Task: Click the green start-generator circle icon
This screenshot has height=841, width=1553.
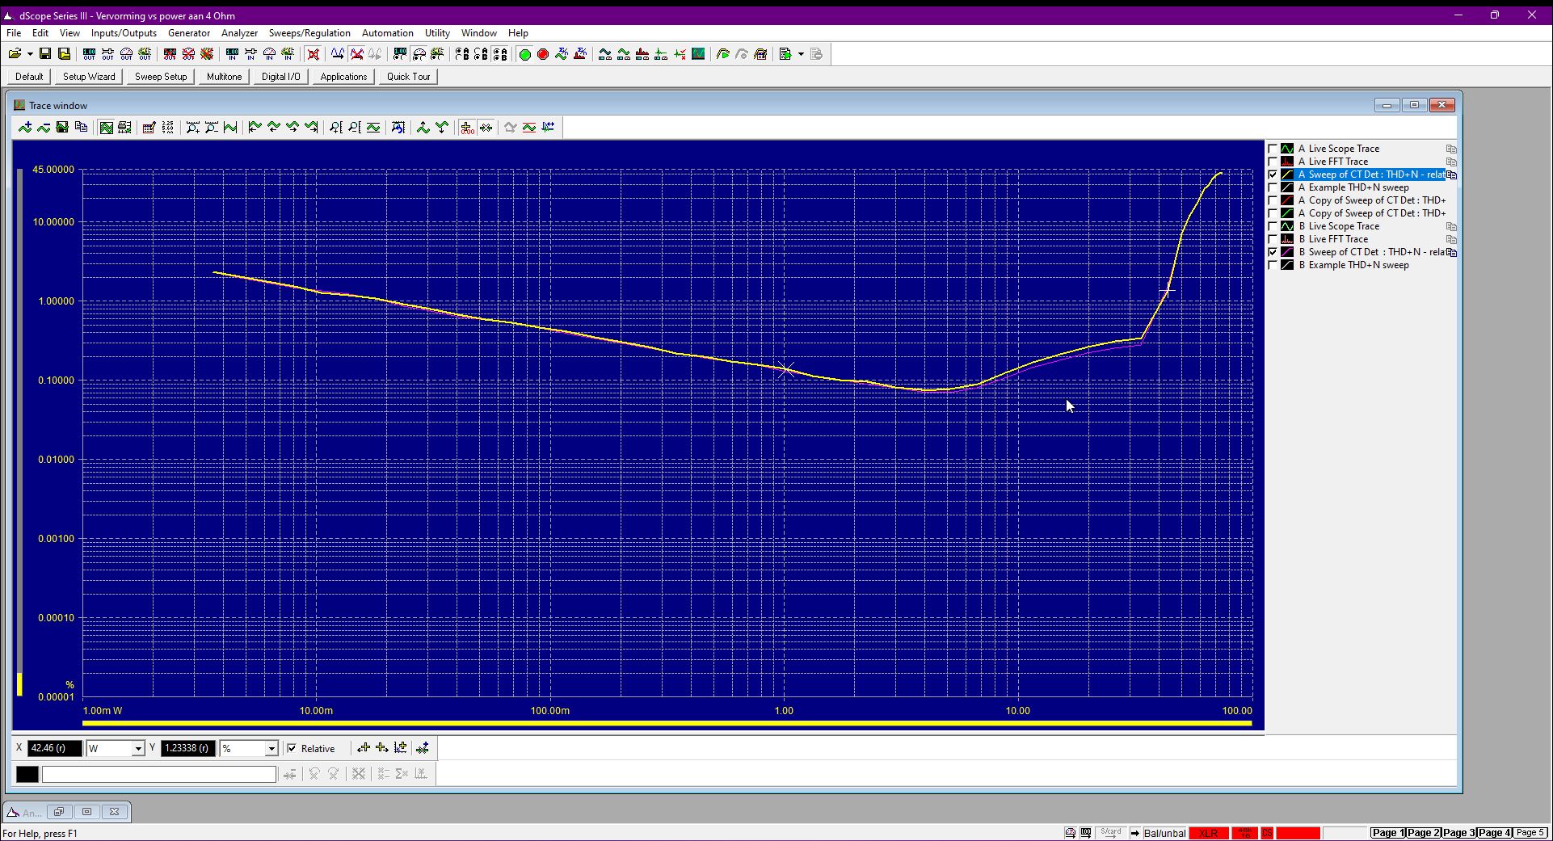Action: pyautogui.click(x=524, y=54)
